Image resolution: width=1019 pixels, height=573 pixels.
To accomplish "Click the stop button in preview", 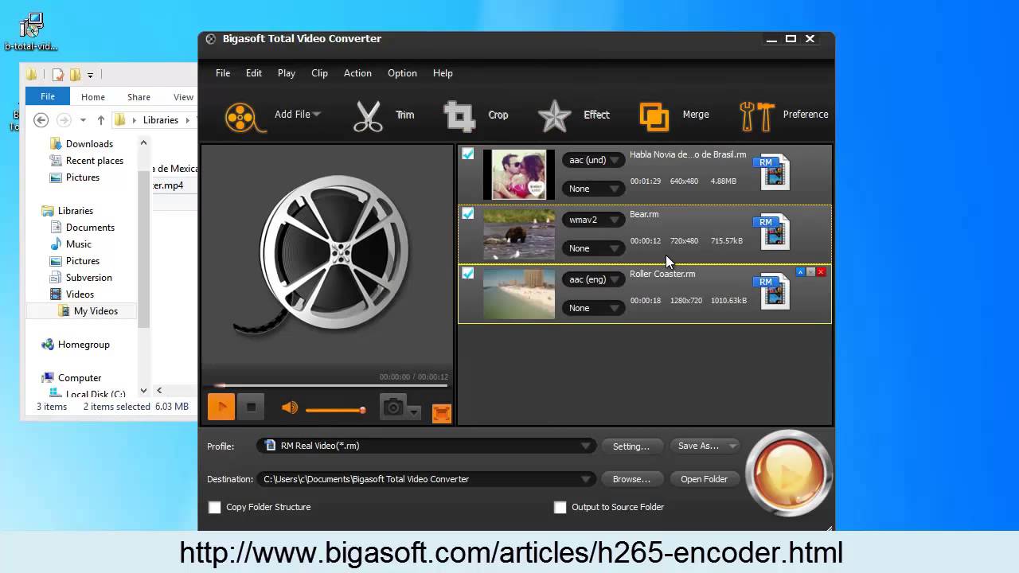I will pyautogui.click(x=251, y=407).
